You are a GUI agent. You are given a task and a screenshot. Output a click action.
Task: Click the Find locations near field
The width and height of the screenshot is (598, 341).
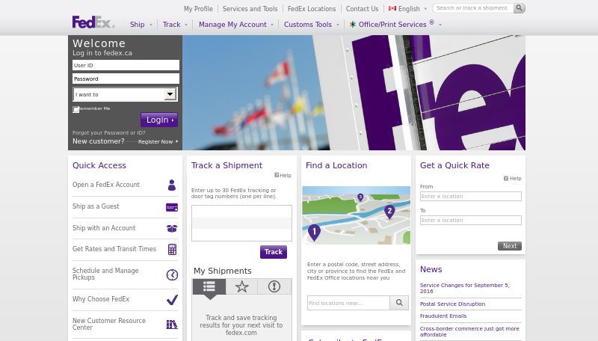(348, 303)
